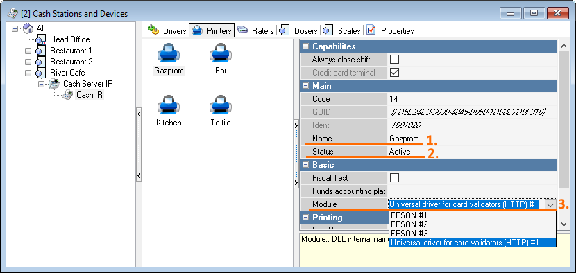Minimize the Cash Stations and Devices window
Viewport: 576px width, 273px height.
(x=511, y=14)
